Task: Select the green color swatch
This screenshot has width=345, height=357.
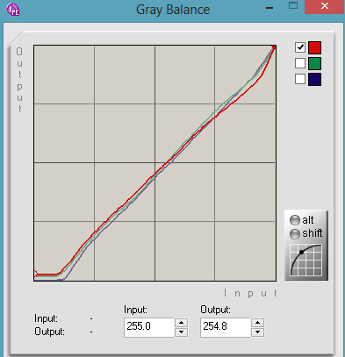Action: coord(314,63)
